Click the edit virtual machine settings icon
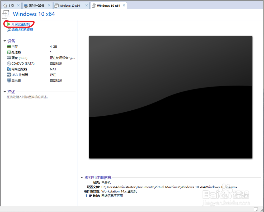 (x=9, y=30)
